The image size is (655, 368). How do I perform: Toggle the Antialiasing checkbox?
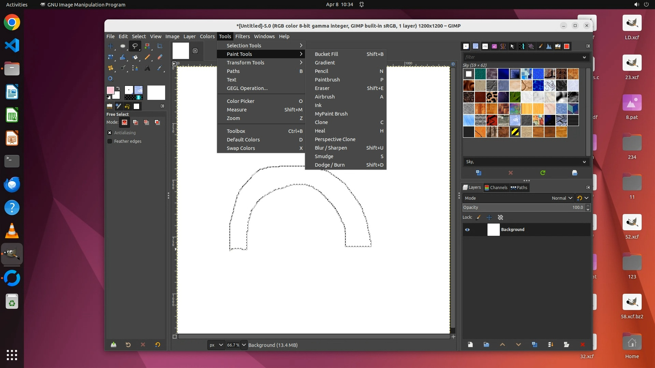[x=110, y=133]
